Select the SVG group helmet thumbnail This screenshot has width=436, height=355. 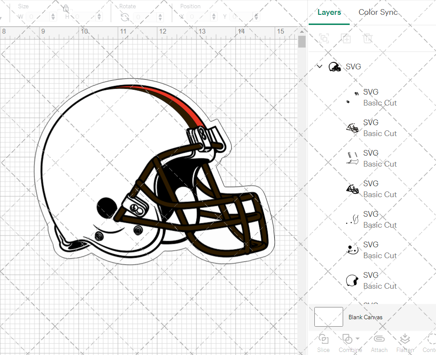[x=334, y=67]
